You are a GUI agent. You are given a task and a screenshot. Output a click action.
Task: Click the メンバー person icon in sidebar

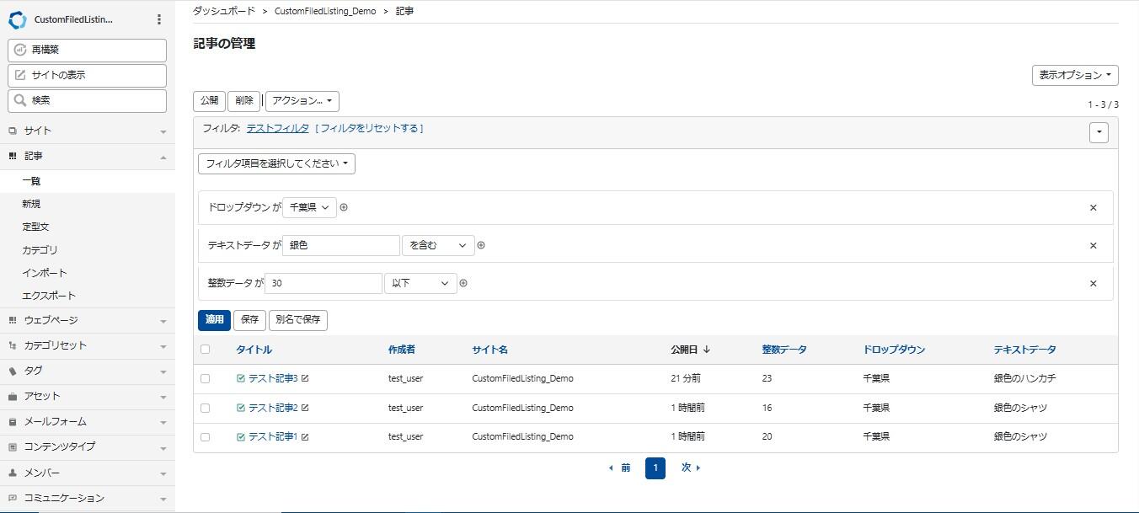coord(13,473)
